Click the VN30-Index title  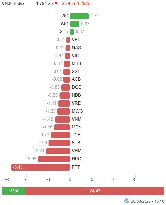[x=13, y=3]
